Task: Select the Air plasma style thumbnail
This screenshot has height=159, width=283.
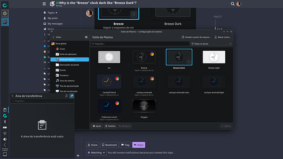Action: (x=109, y=57)
